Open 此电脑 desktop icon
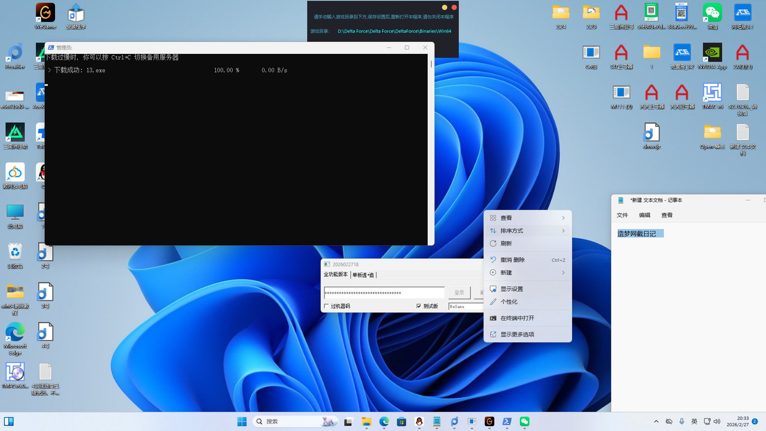Image resolution: width=766 pixels, height=431 pixels. coord(15,215)
